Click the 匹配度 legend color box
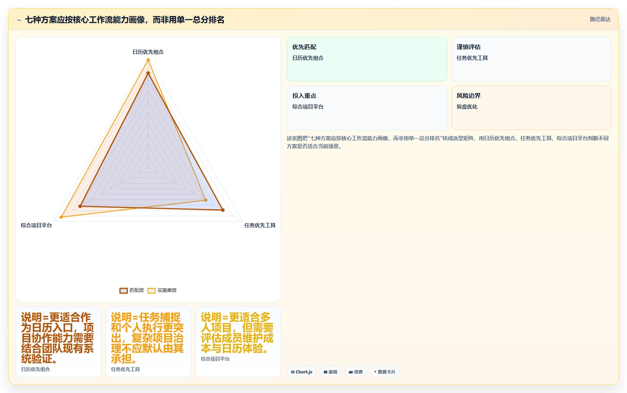This screenshot has height=393, width=627. click(123, 291)
